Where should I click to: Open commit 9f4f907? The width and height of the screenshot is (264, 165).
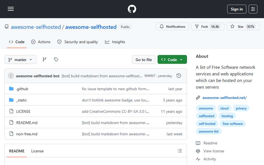pyautogui.click(x=150, y=76)
